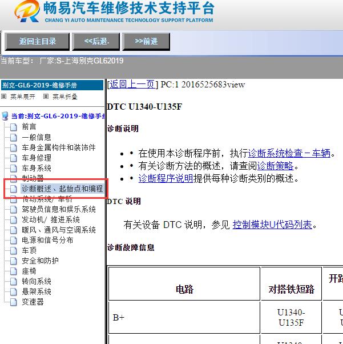Click the page icon beside 电源和信号分布
Viewport: 343px width, 344px height.
click(14, 241)
